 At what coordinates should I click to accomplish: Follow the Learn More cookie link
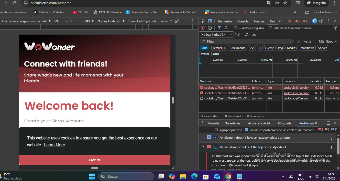coord(54,145)
